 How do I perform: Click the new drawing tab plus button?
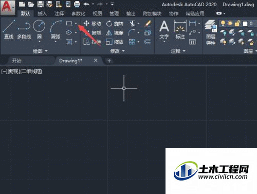coord(109,61)
